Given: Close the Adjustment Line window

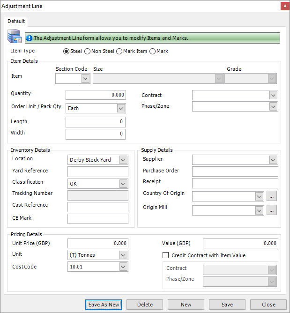Looking at the screenshot, I should pyautogui.click(x=284, y=6).
